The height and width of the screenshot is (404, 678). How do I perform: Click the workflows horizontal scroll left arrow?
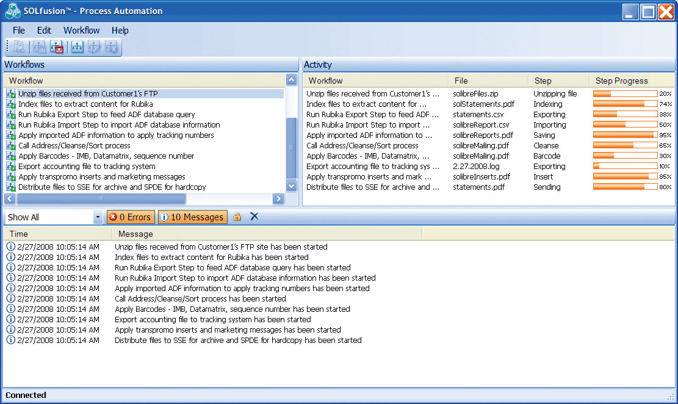tap(10, 198)
